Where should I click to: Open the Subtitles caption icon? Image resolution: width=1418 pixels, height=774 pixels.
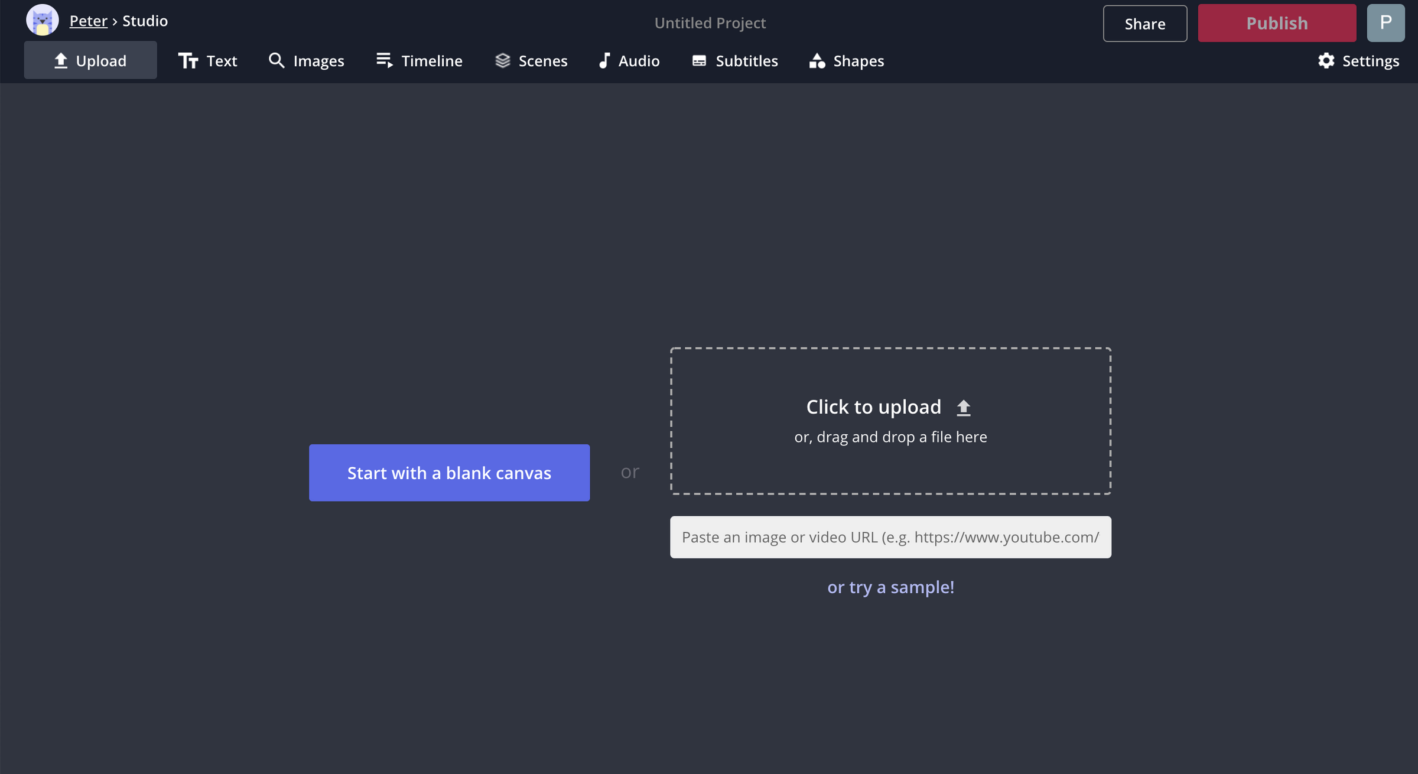(699, 60)
